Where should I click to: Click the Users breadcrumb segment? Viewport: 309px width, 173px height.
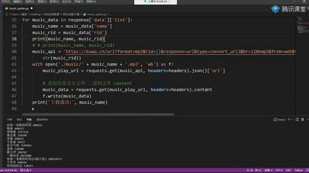click(15, 14)
